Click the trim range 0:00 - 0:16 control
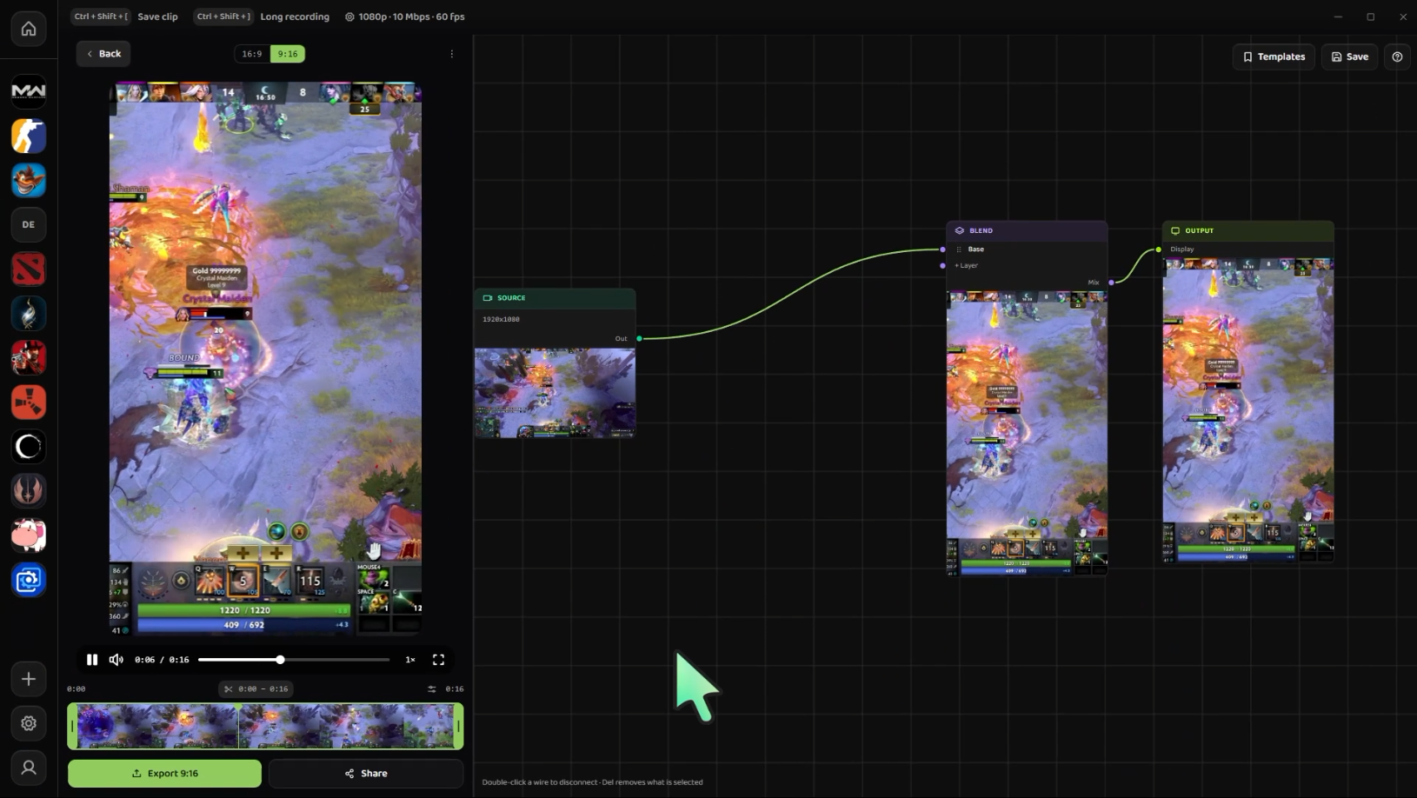Viewport: 1417px width, 798px height. [x=256, y=688]
